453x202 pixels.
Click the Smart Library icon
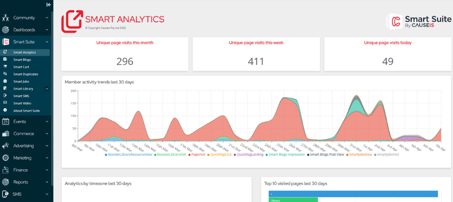pyautogui.click(x=5, y=88)
